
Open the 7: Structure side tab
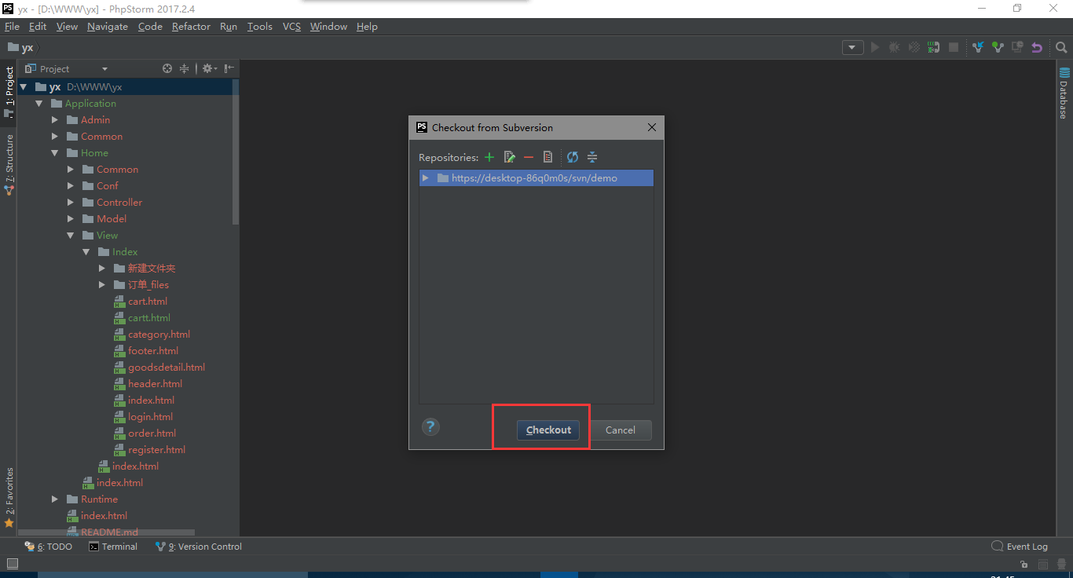9,164
